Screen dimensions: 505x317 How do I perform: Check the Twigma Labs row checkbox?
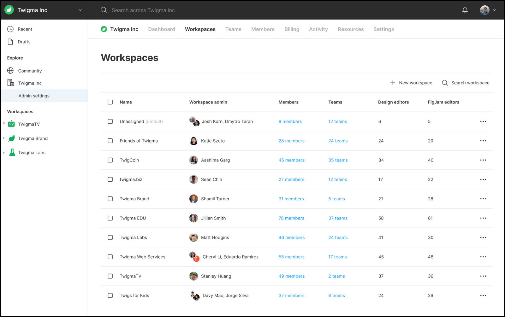point(110,238)
